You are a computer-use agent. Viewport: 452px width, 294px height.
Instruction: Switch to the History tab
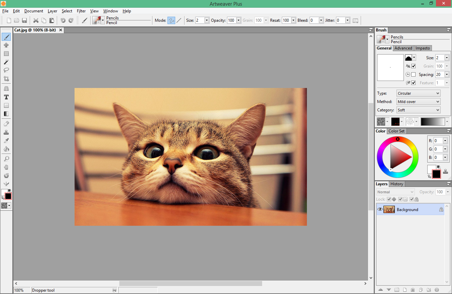click(397, 184)
